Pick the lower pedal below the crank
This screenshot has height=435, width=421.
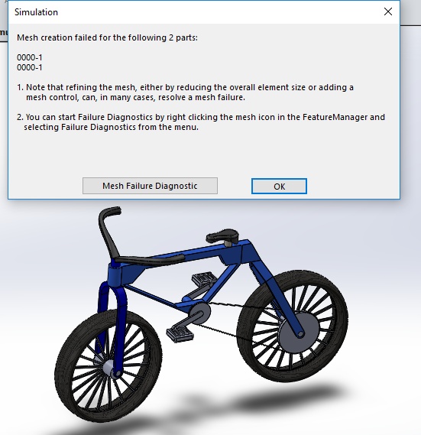180,334
